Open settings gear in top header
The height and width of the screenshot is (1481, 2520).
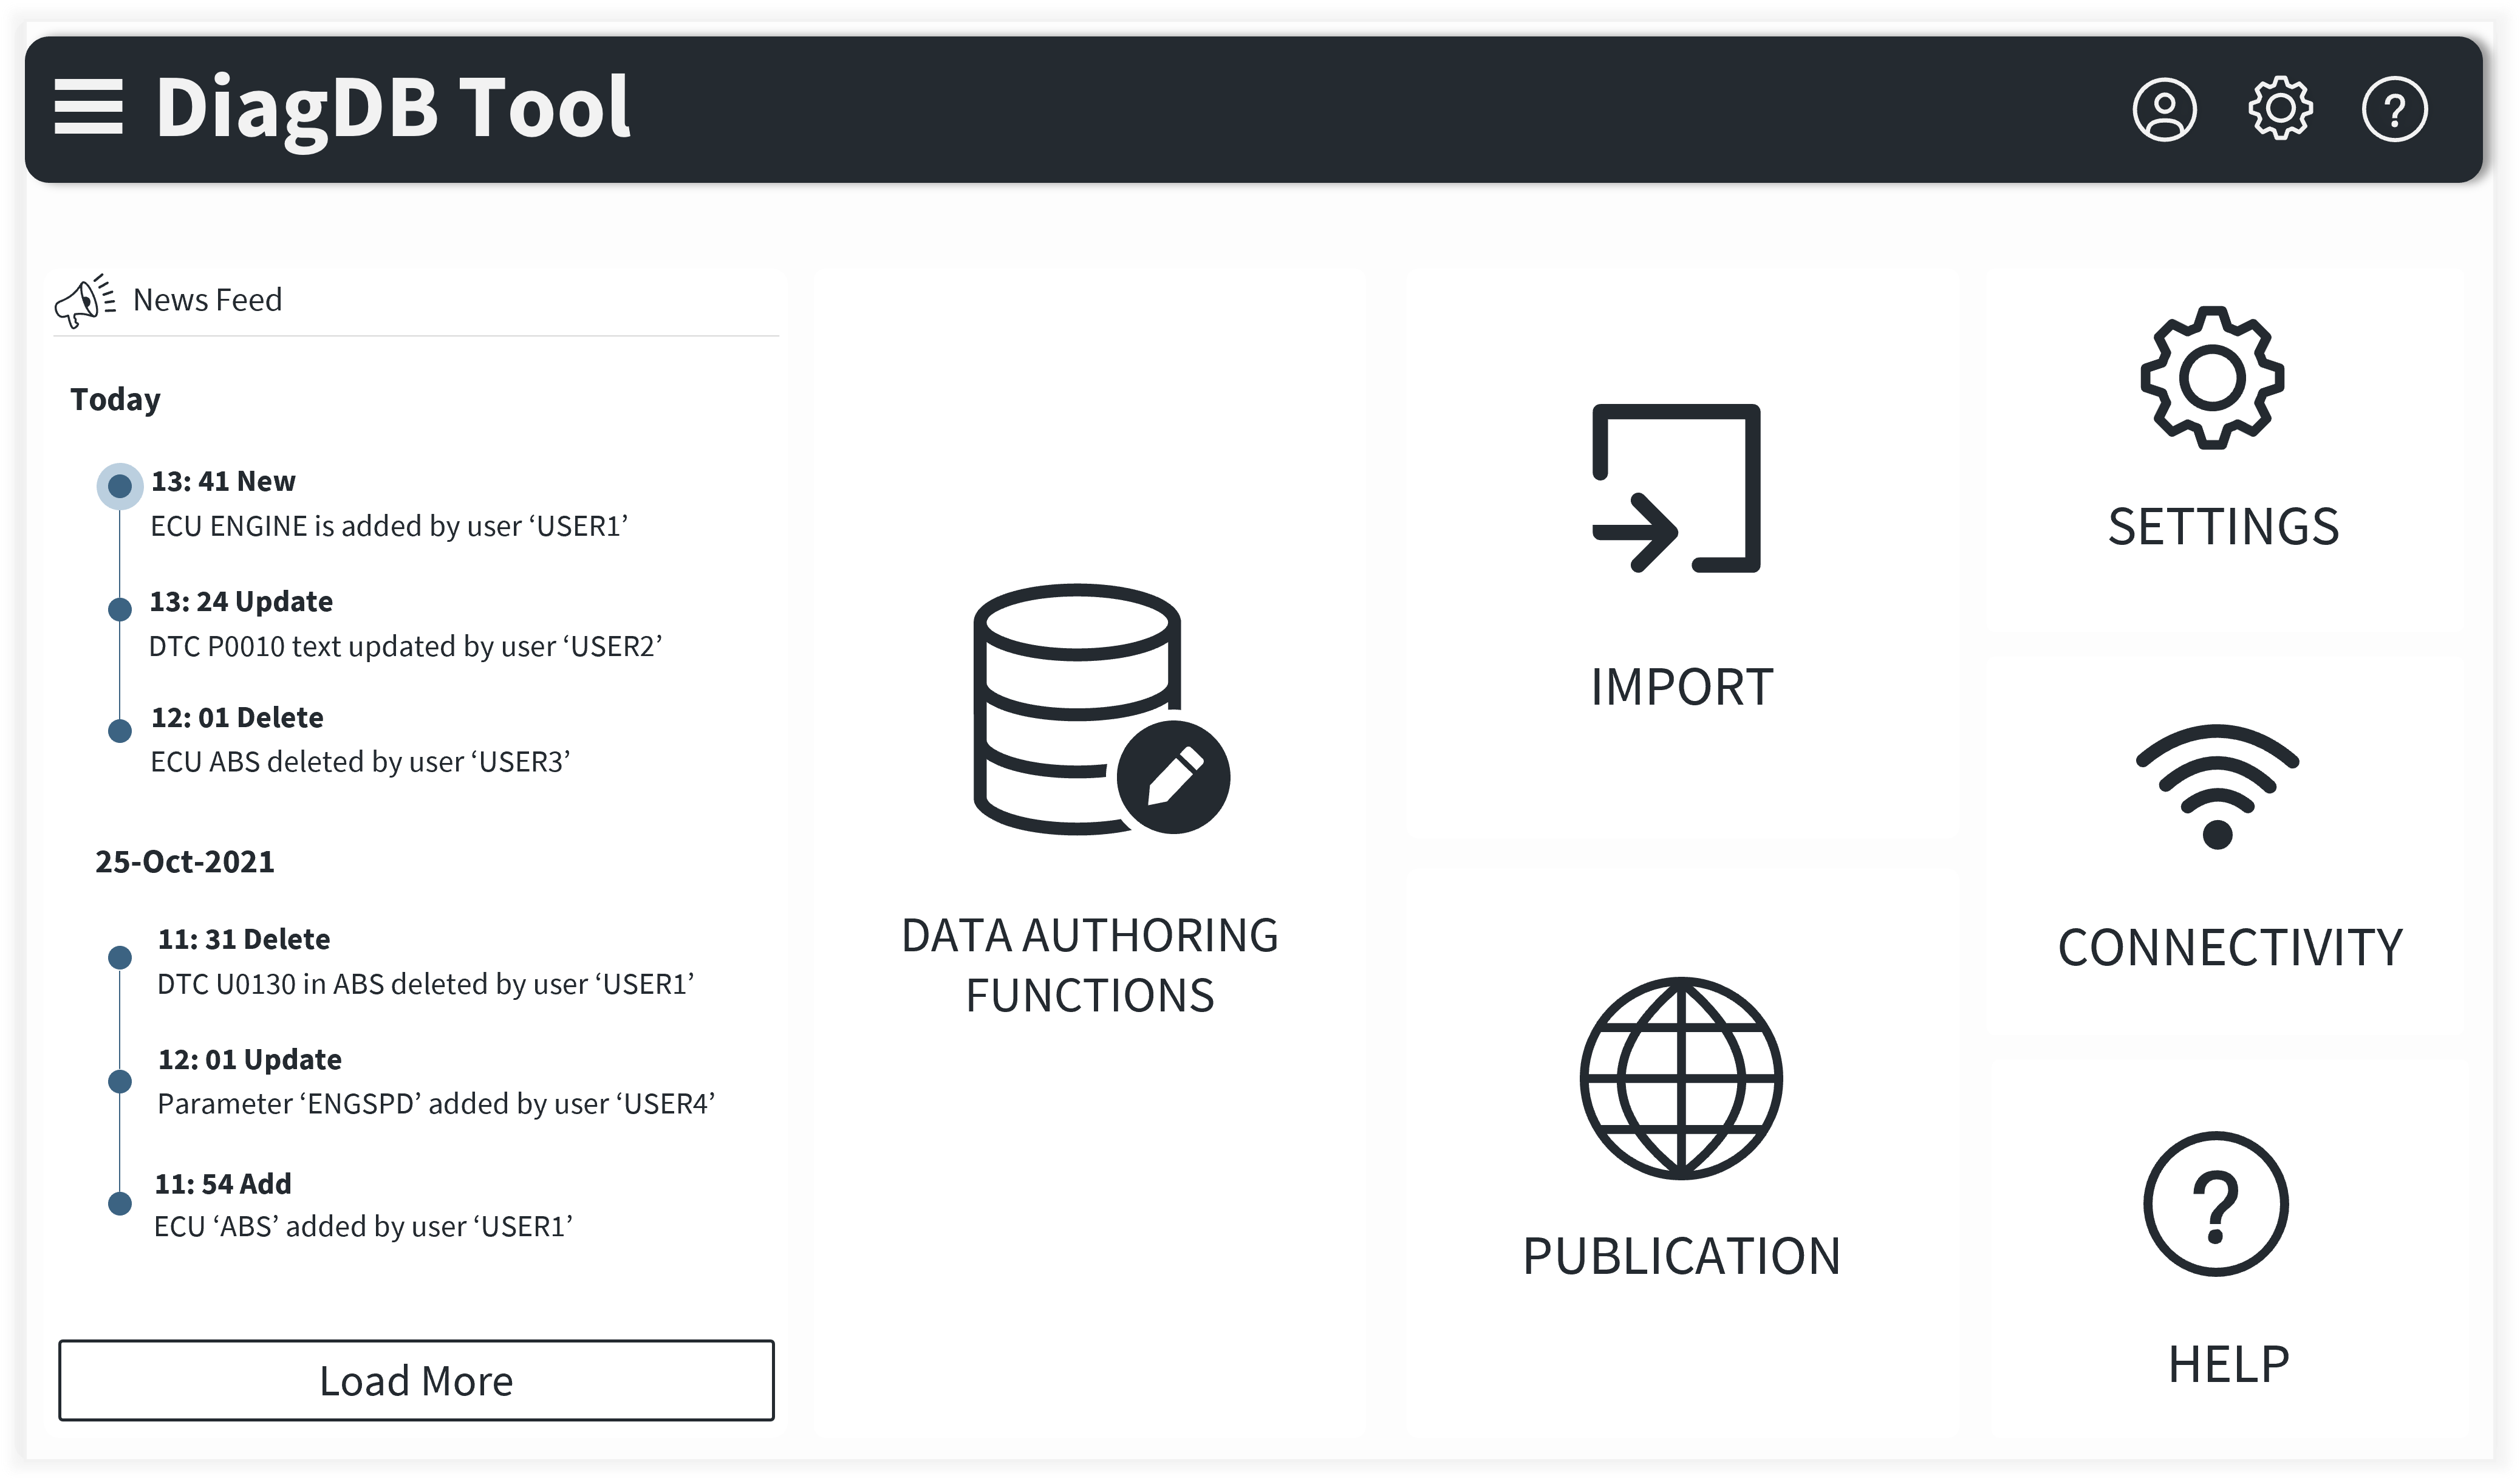(x=2280, y=108)
